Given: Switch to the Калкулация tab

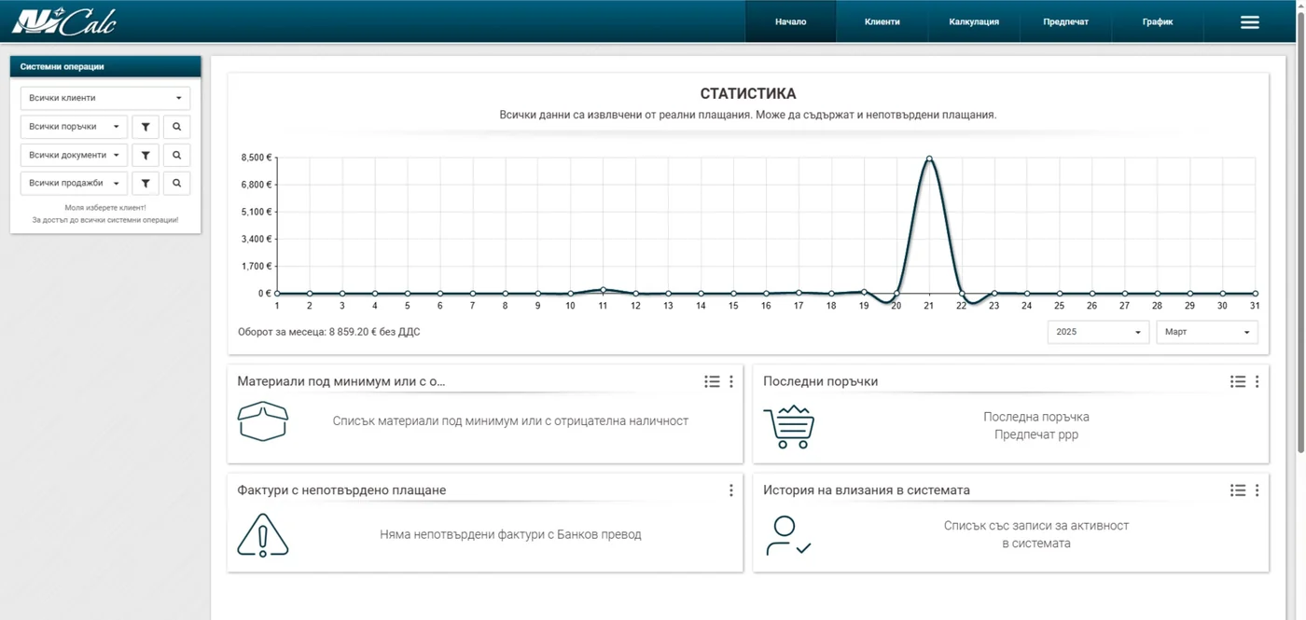Looking at the screenshot, I should (974, 21).
